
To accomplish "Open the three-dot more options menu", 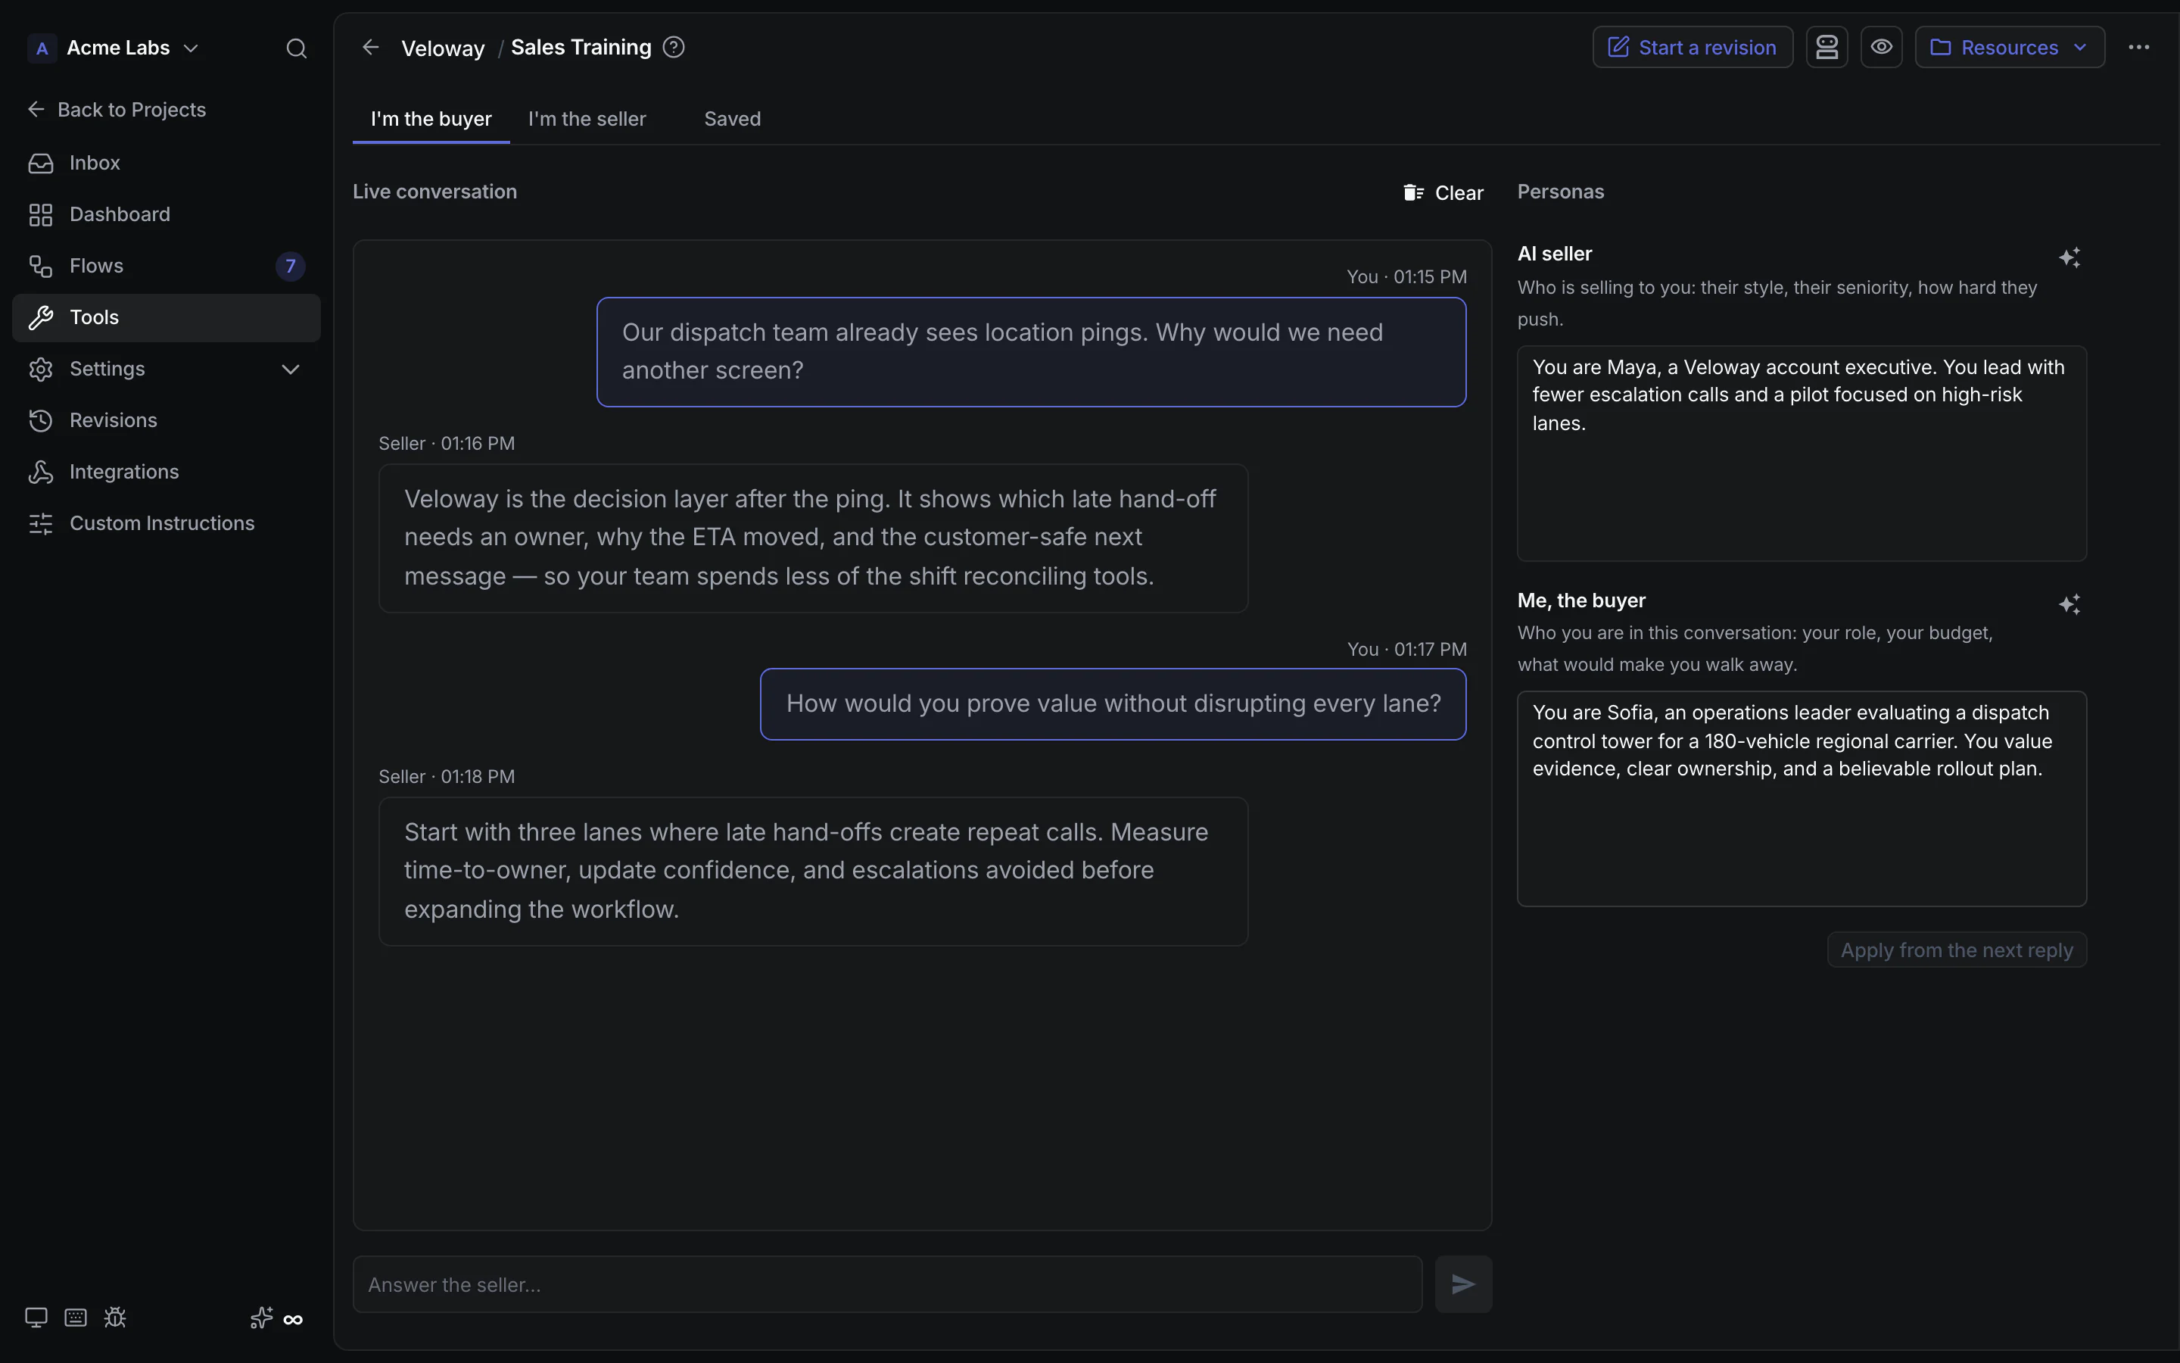I will pyautogui.click(x=2138, y=47).
